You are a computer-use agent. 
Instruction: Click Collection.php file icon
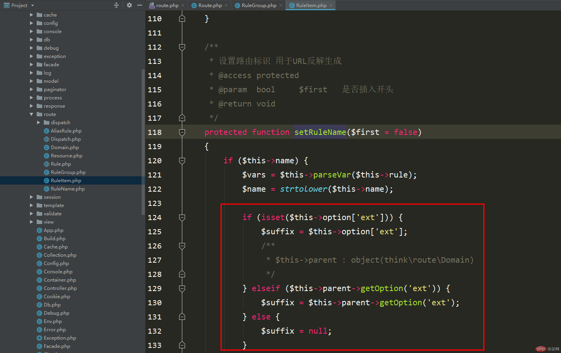pos(39,255)
